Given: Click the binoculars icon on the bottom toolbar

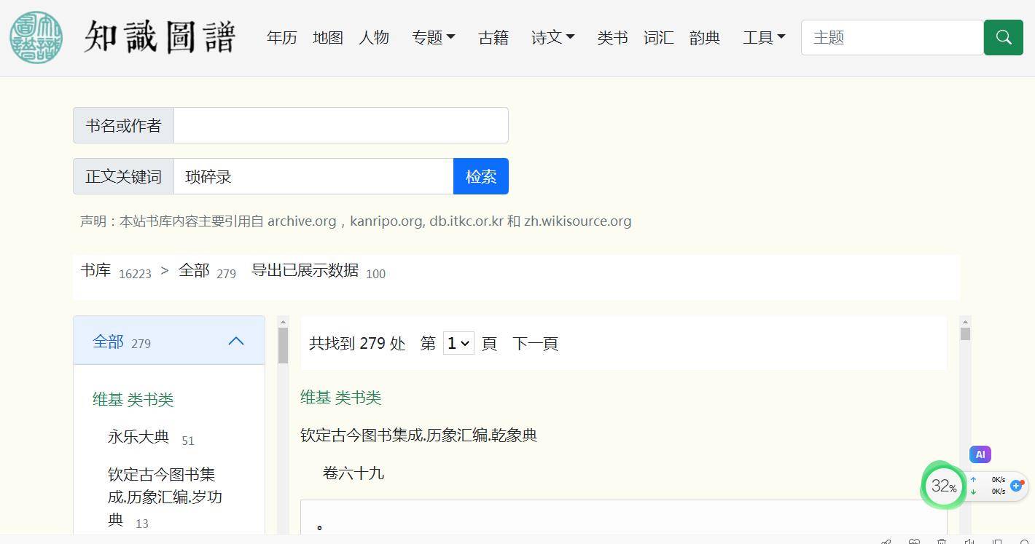Looking at the screenshot, I should [915, 542].
